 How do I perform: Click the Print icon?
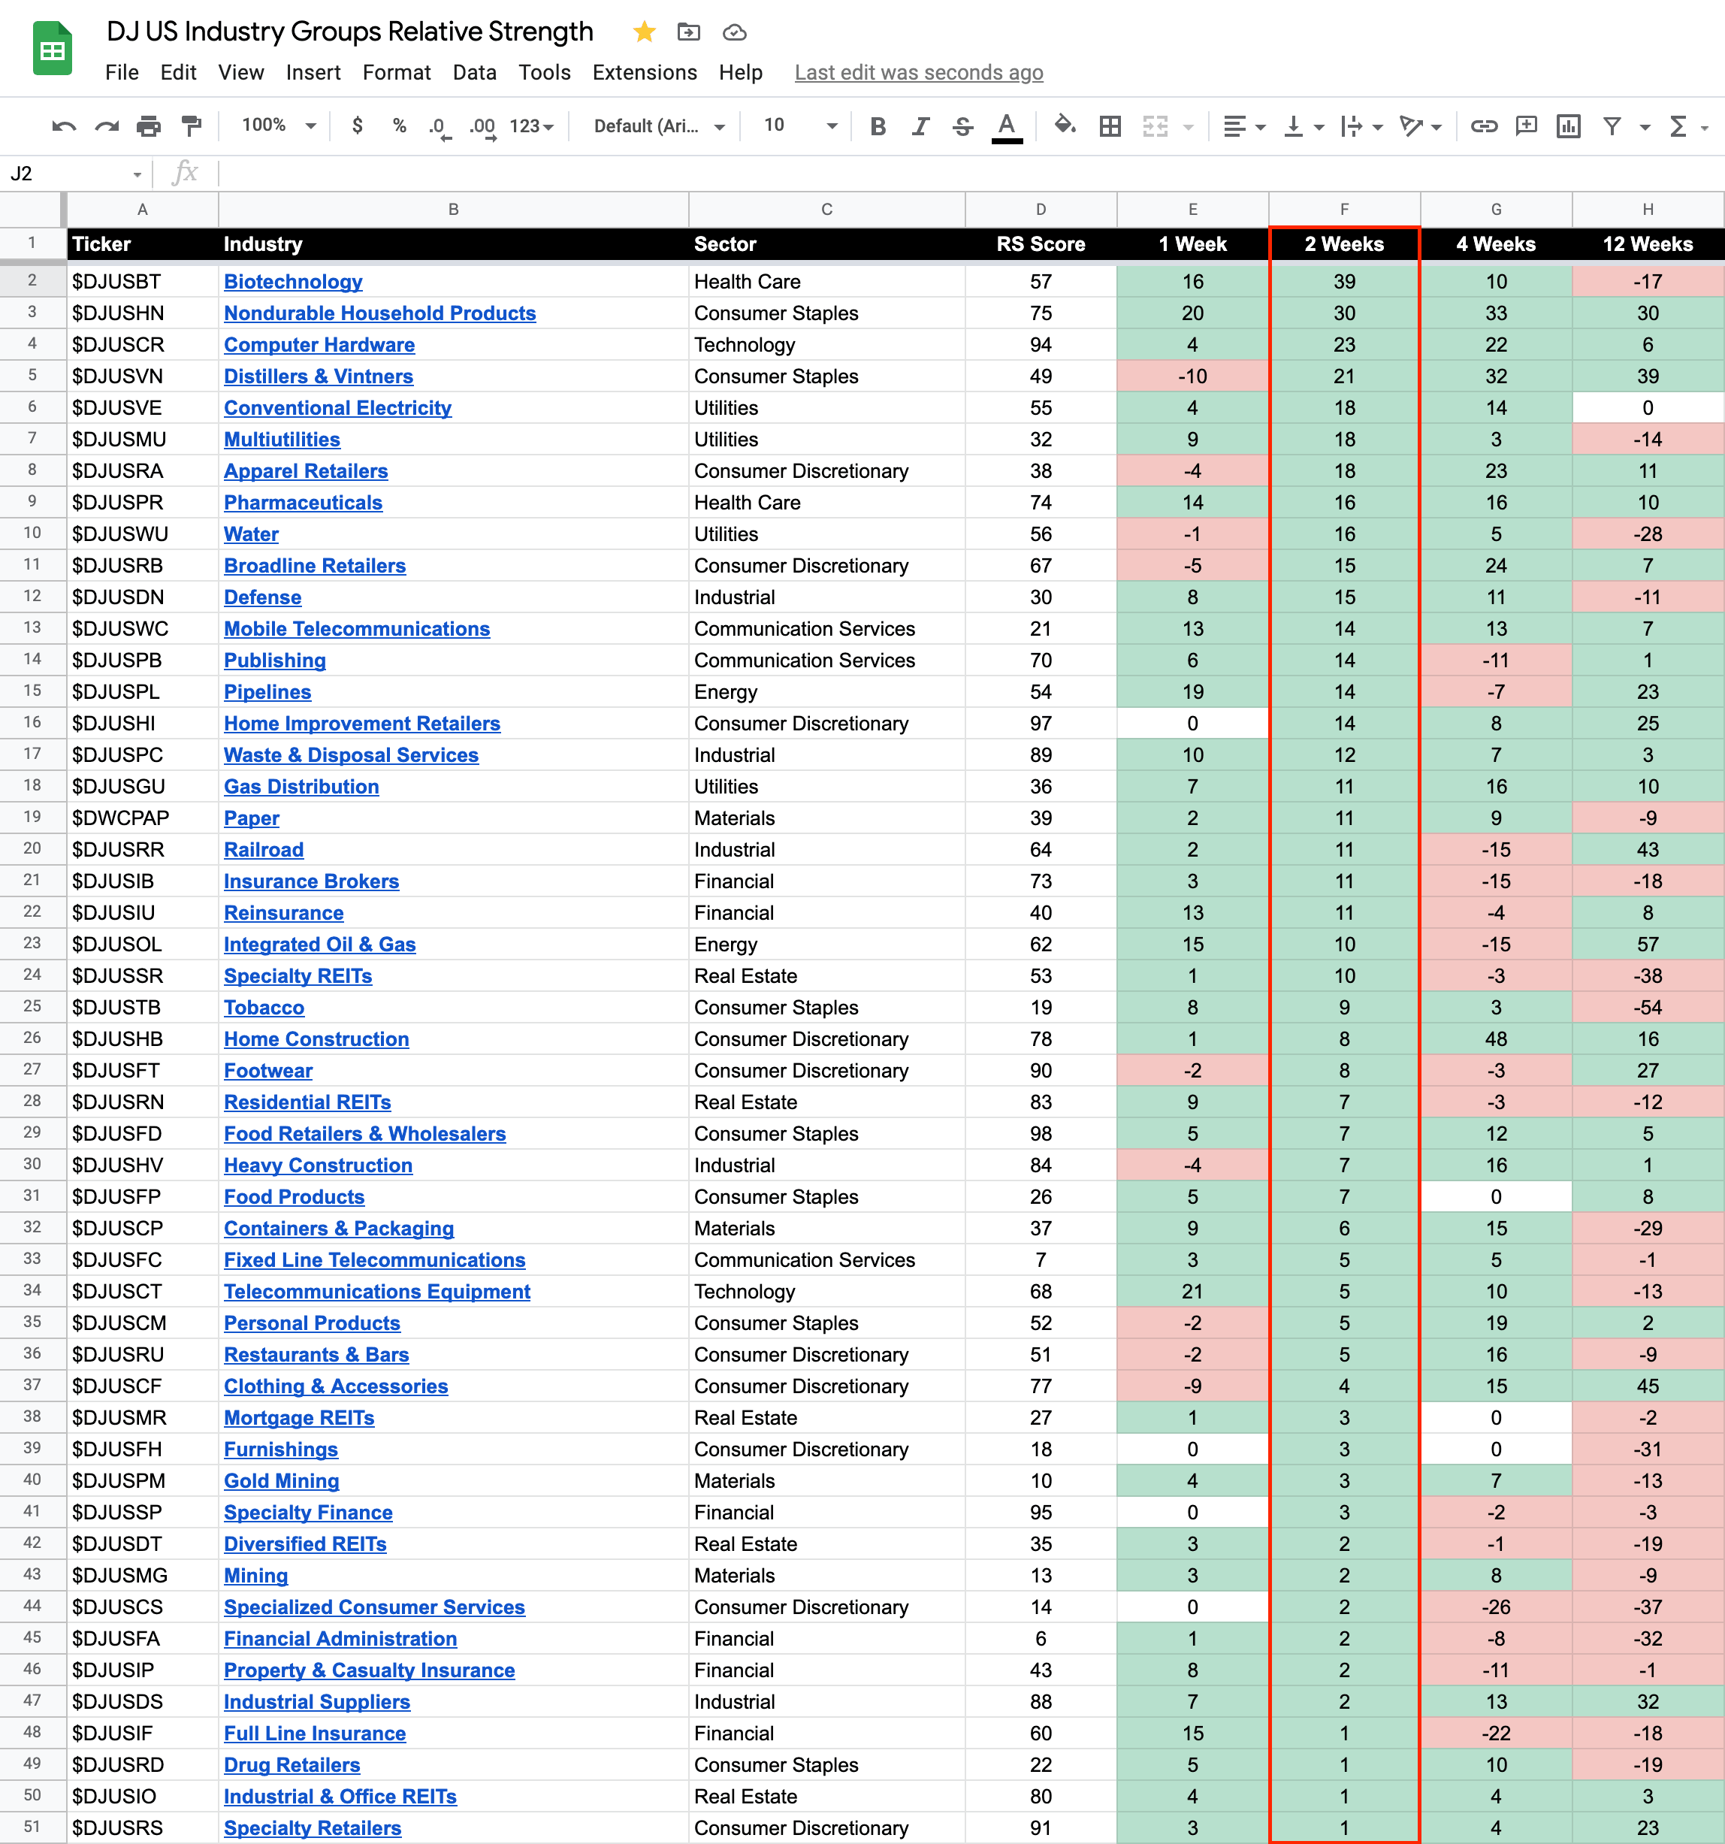(x=149, y=126)
